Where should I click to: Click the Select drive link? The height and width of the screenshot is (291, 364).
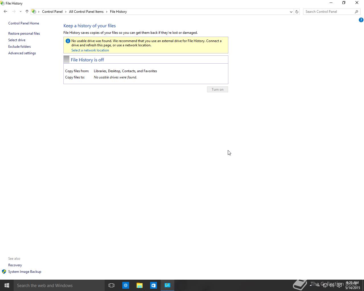(x=17, y=40)
